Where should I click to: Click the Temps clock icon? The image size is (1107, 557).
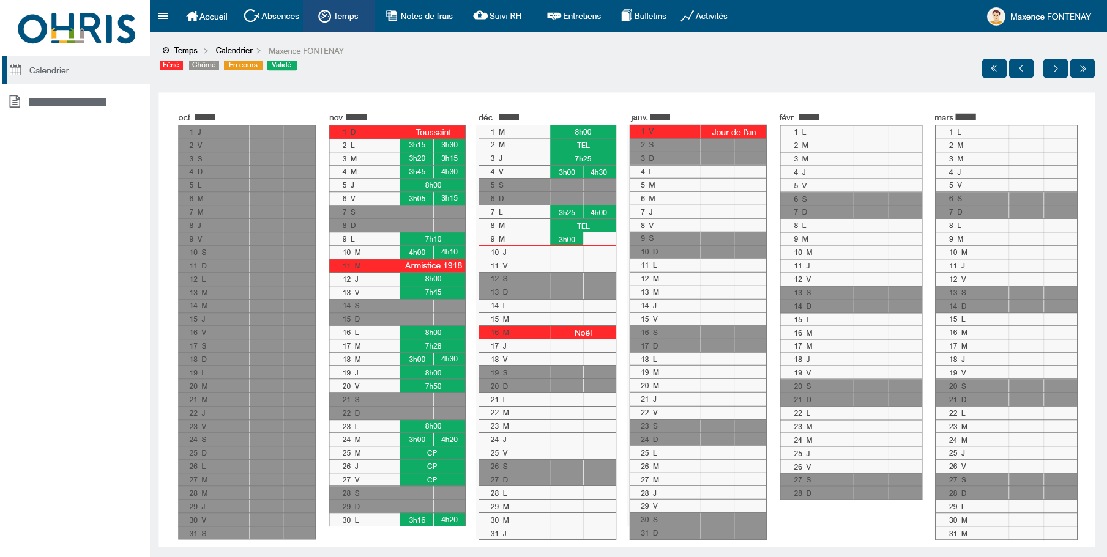324,16
